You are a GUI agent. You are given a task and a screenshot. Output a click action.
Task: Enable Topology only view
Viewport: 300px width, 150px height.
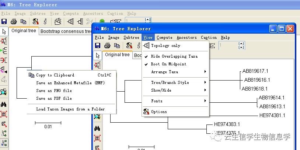pos(165,46)
